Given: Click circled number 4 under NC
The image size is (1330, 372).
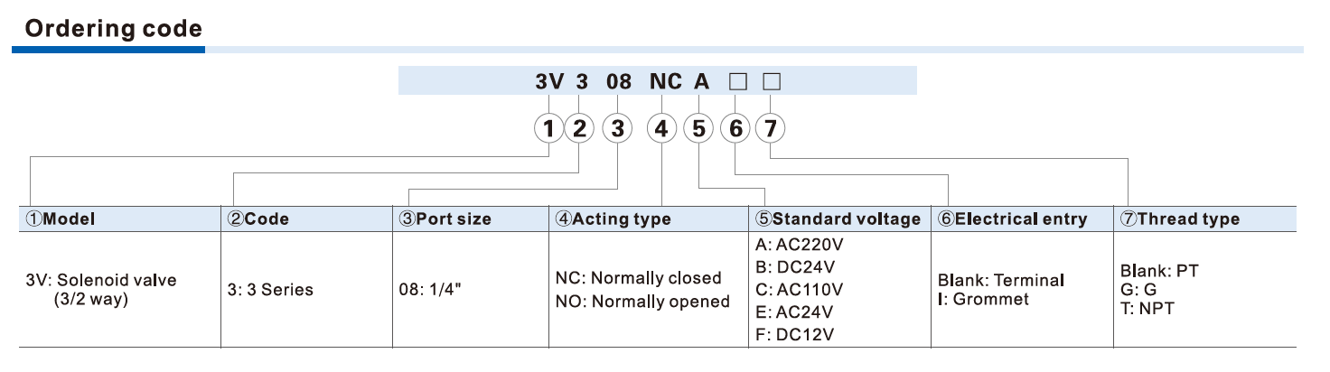Looking at the screenshot, I should pyautogui.click(x=662, y=129).
